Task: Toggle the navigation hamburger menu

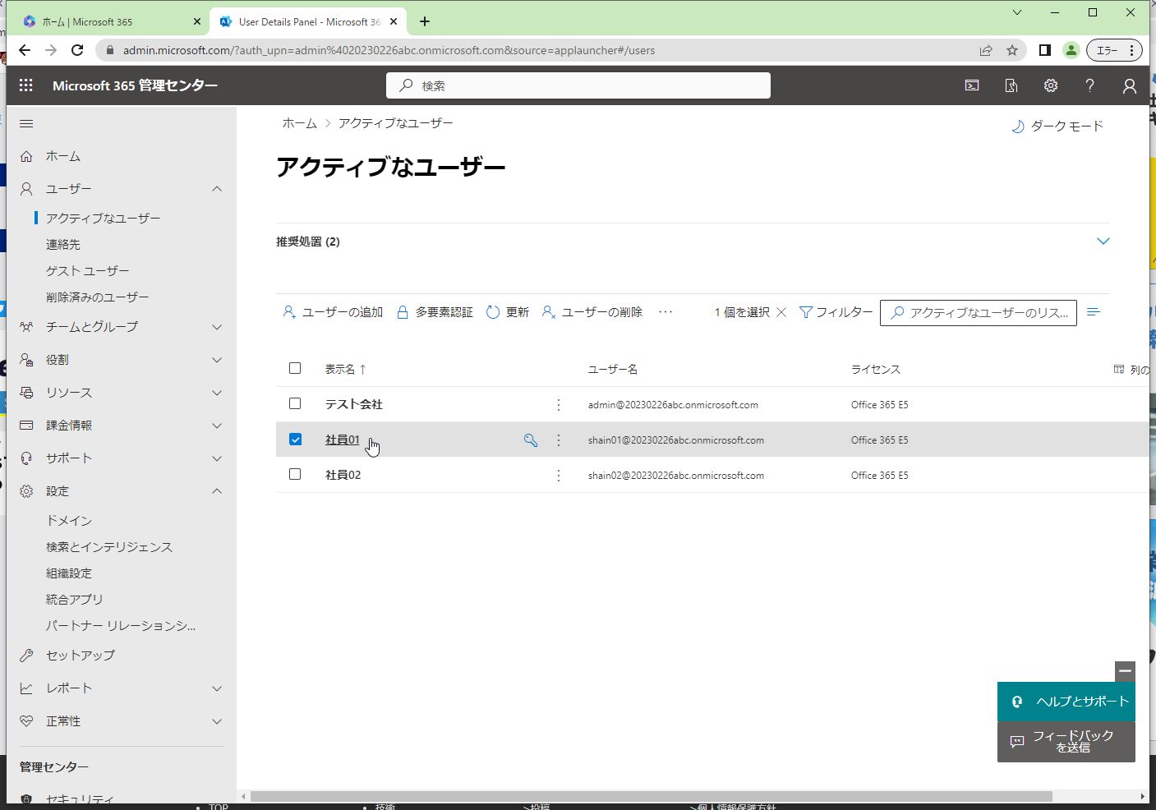Action: pos(26,124)
